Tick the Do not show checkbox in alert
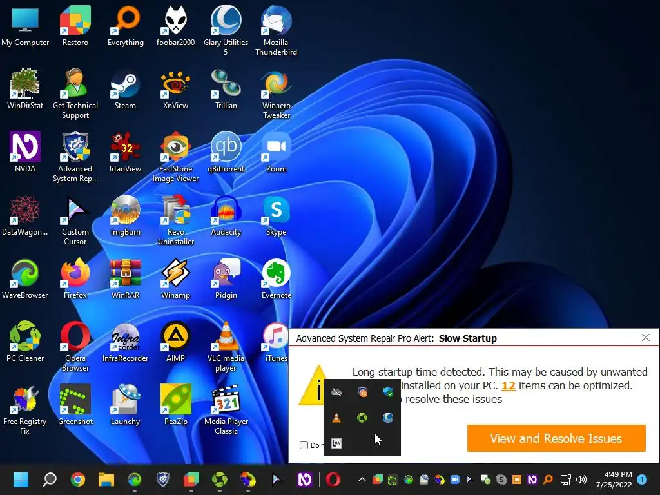This screenshot has width=660, height=495. (304, 445)
